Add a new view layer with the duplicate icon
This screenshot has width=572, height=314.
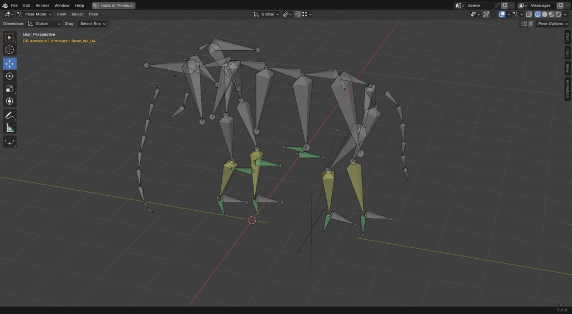coord(560,6)
